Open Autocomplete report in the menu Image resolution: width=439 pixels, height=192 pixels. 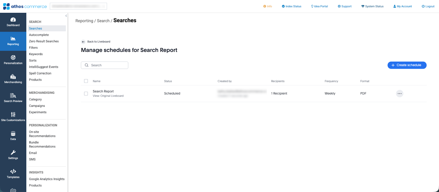click(39, 35)
